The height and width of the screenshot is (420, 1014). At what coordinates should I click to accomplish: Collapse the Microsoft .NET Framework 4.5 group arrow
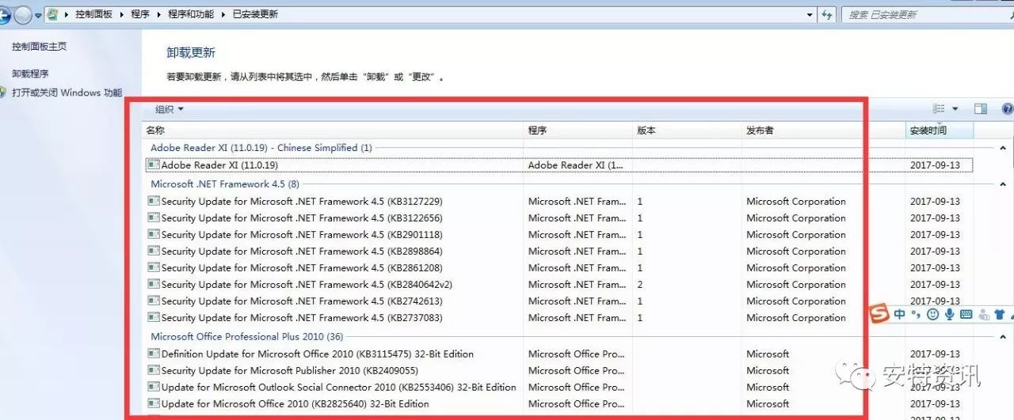click(1002, 184)
